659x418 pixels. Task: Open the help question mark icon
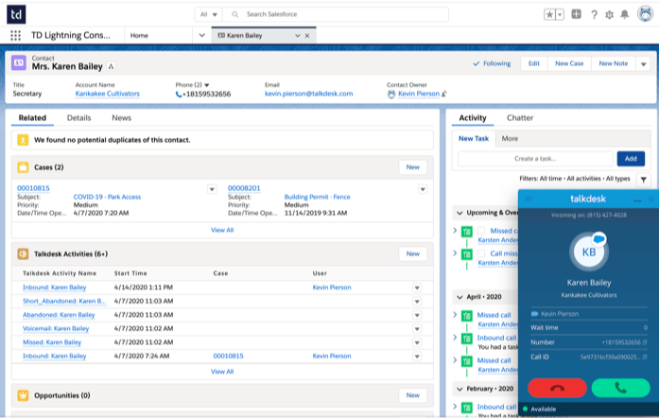(594, 15)
